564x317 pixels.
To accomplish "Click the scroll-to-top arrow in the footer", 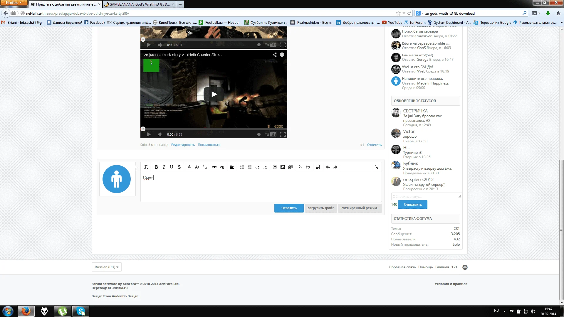I will pos(465,267).
